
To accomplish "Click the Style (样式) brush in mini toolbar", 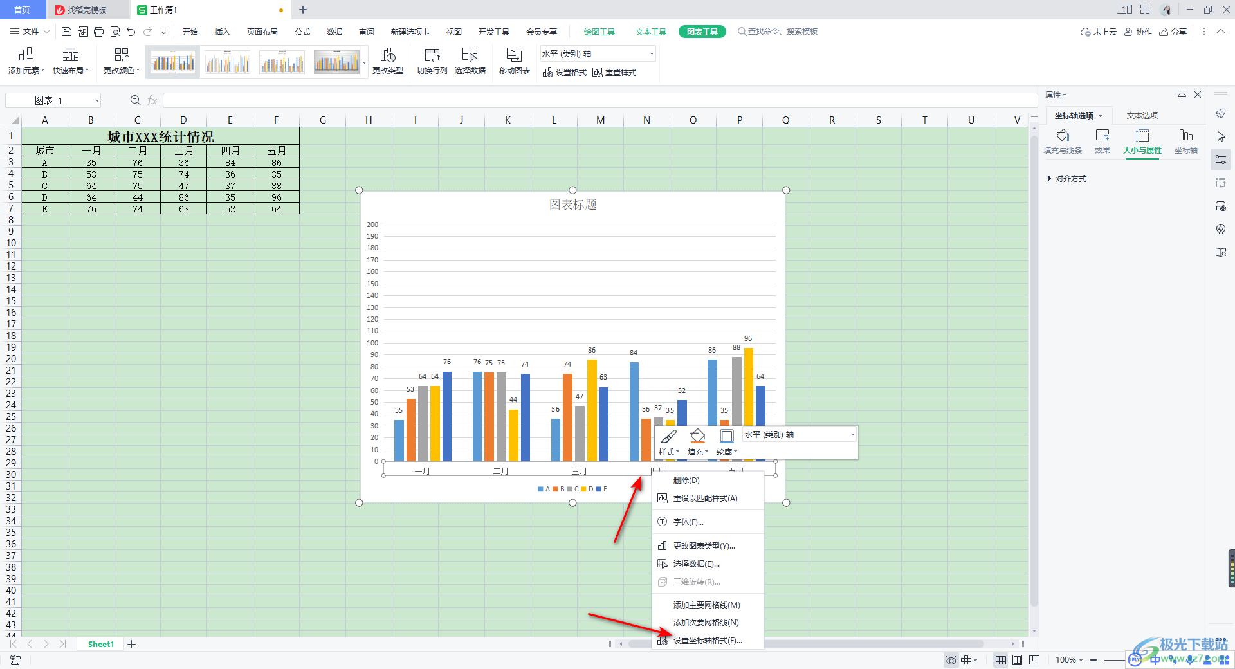I will pos(669,442).
